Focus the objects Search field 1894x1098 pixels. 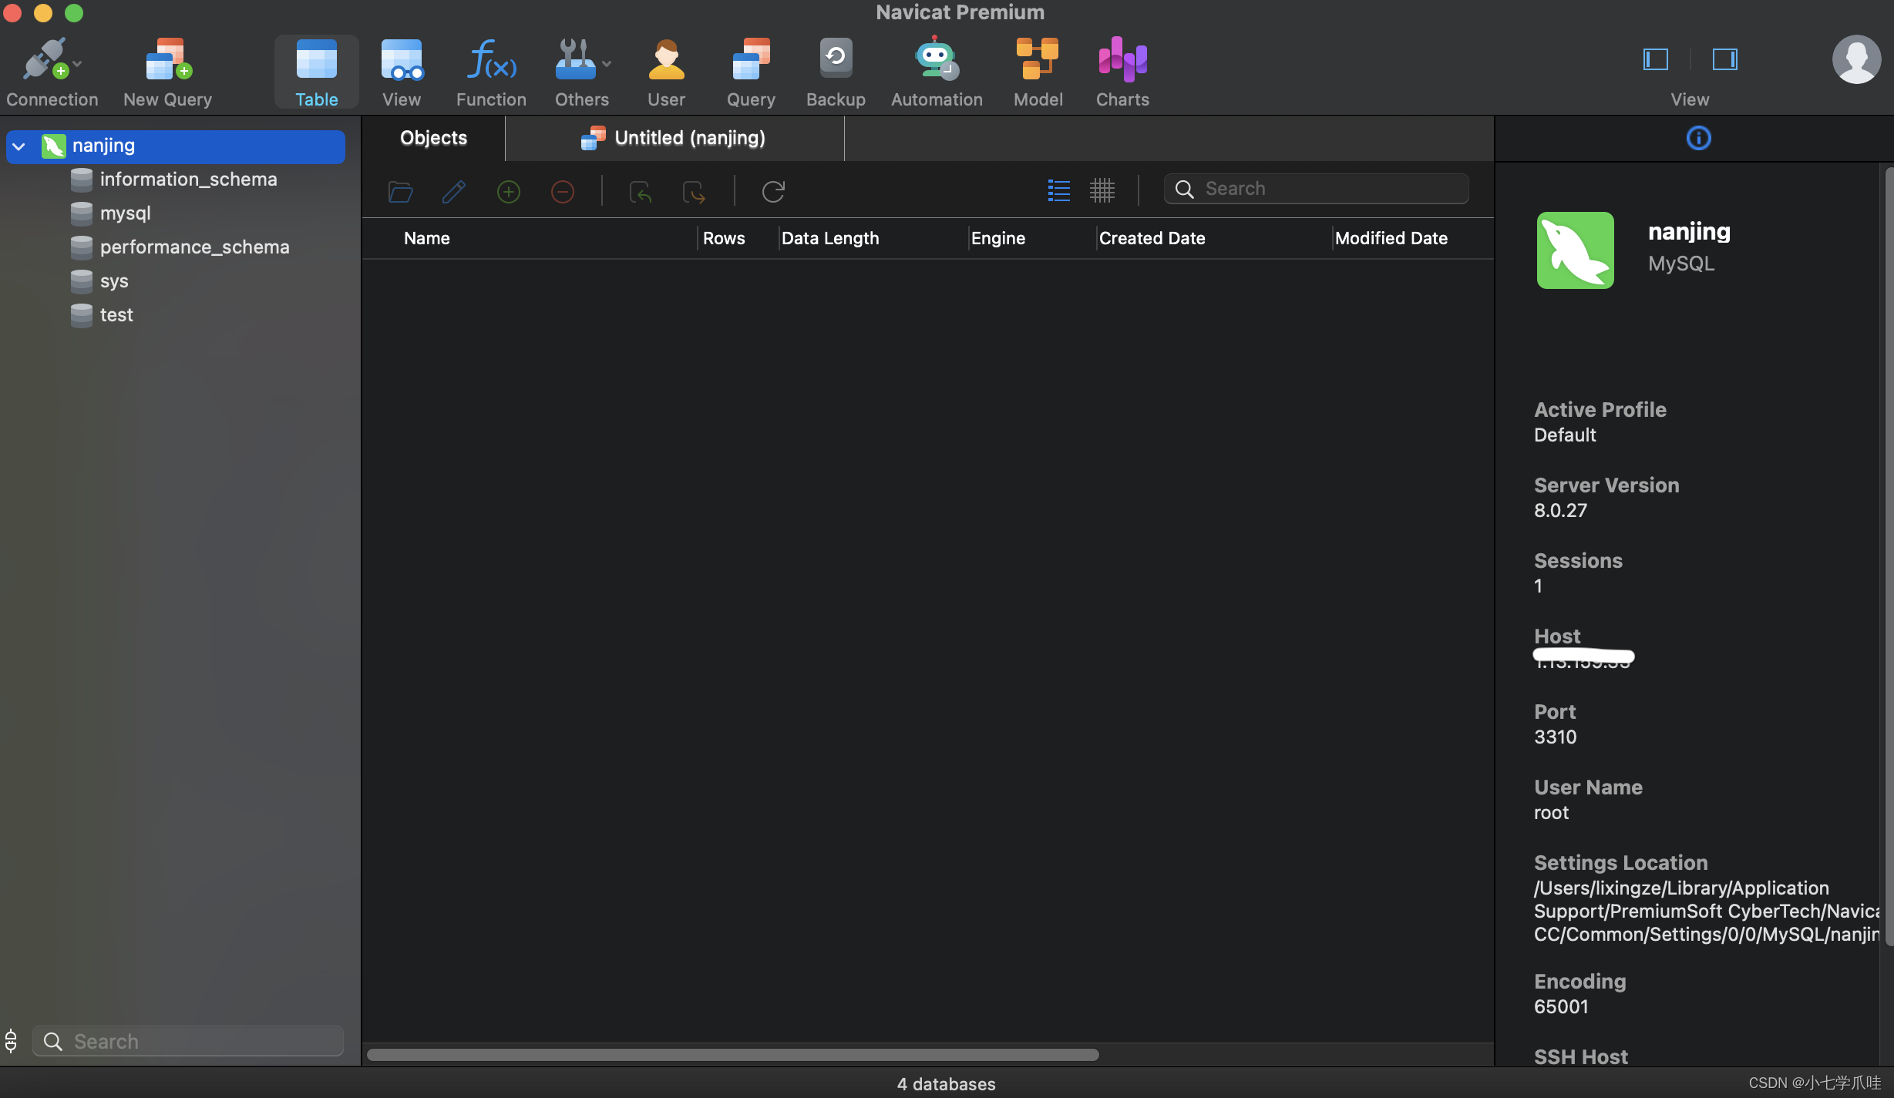1316,189
